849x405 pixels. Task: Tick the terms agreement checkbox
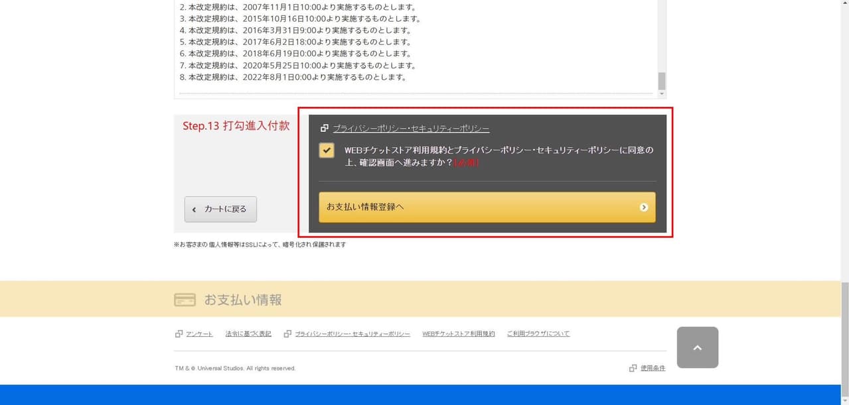327,150
